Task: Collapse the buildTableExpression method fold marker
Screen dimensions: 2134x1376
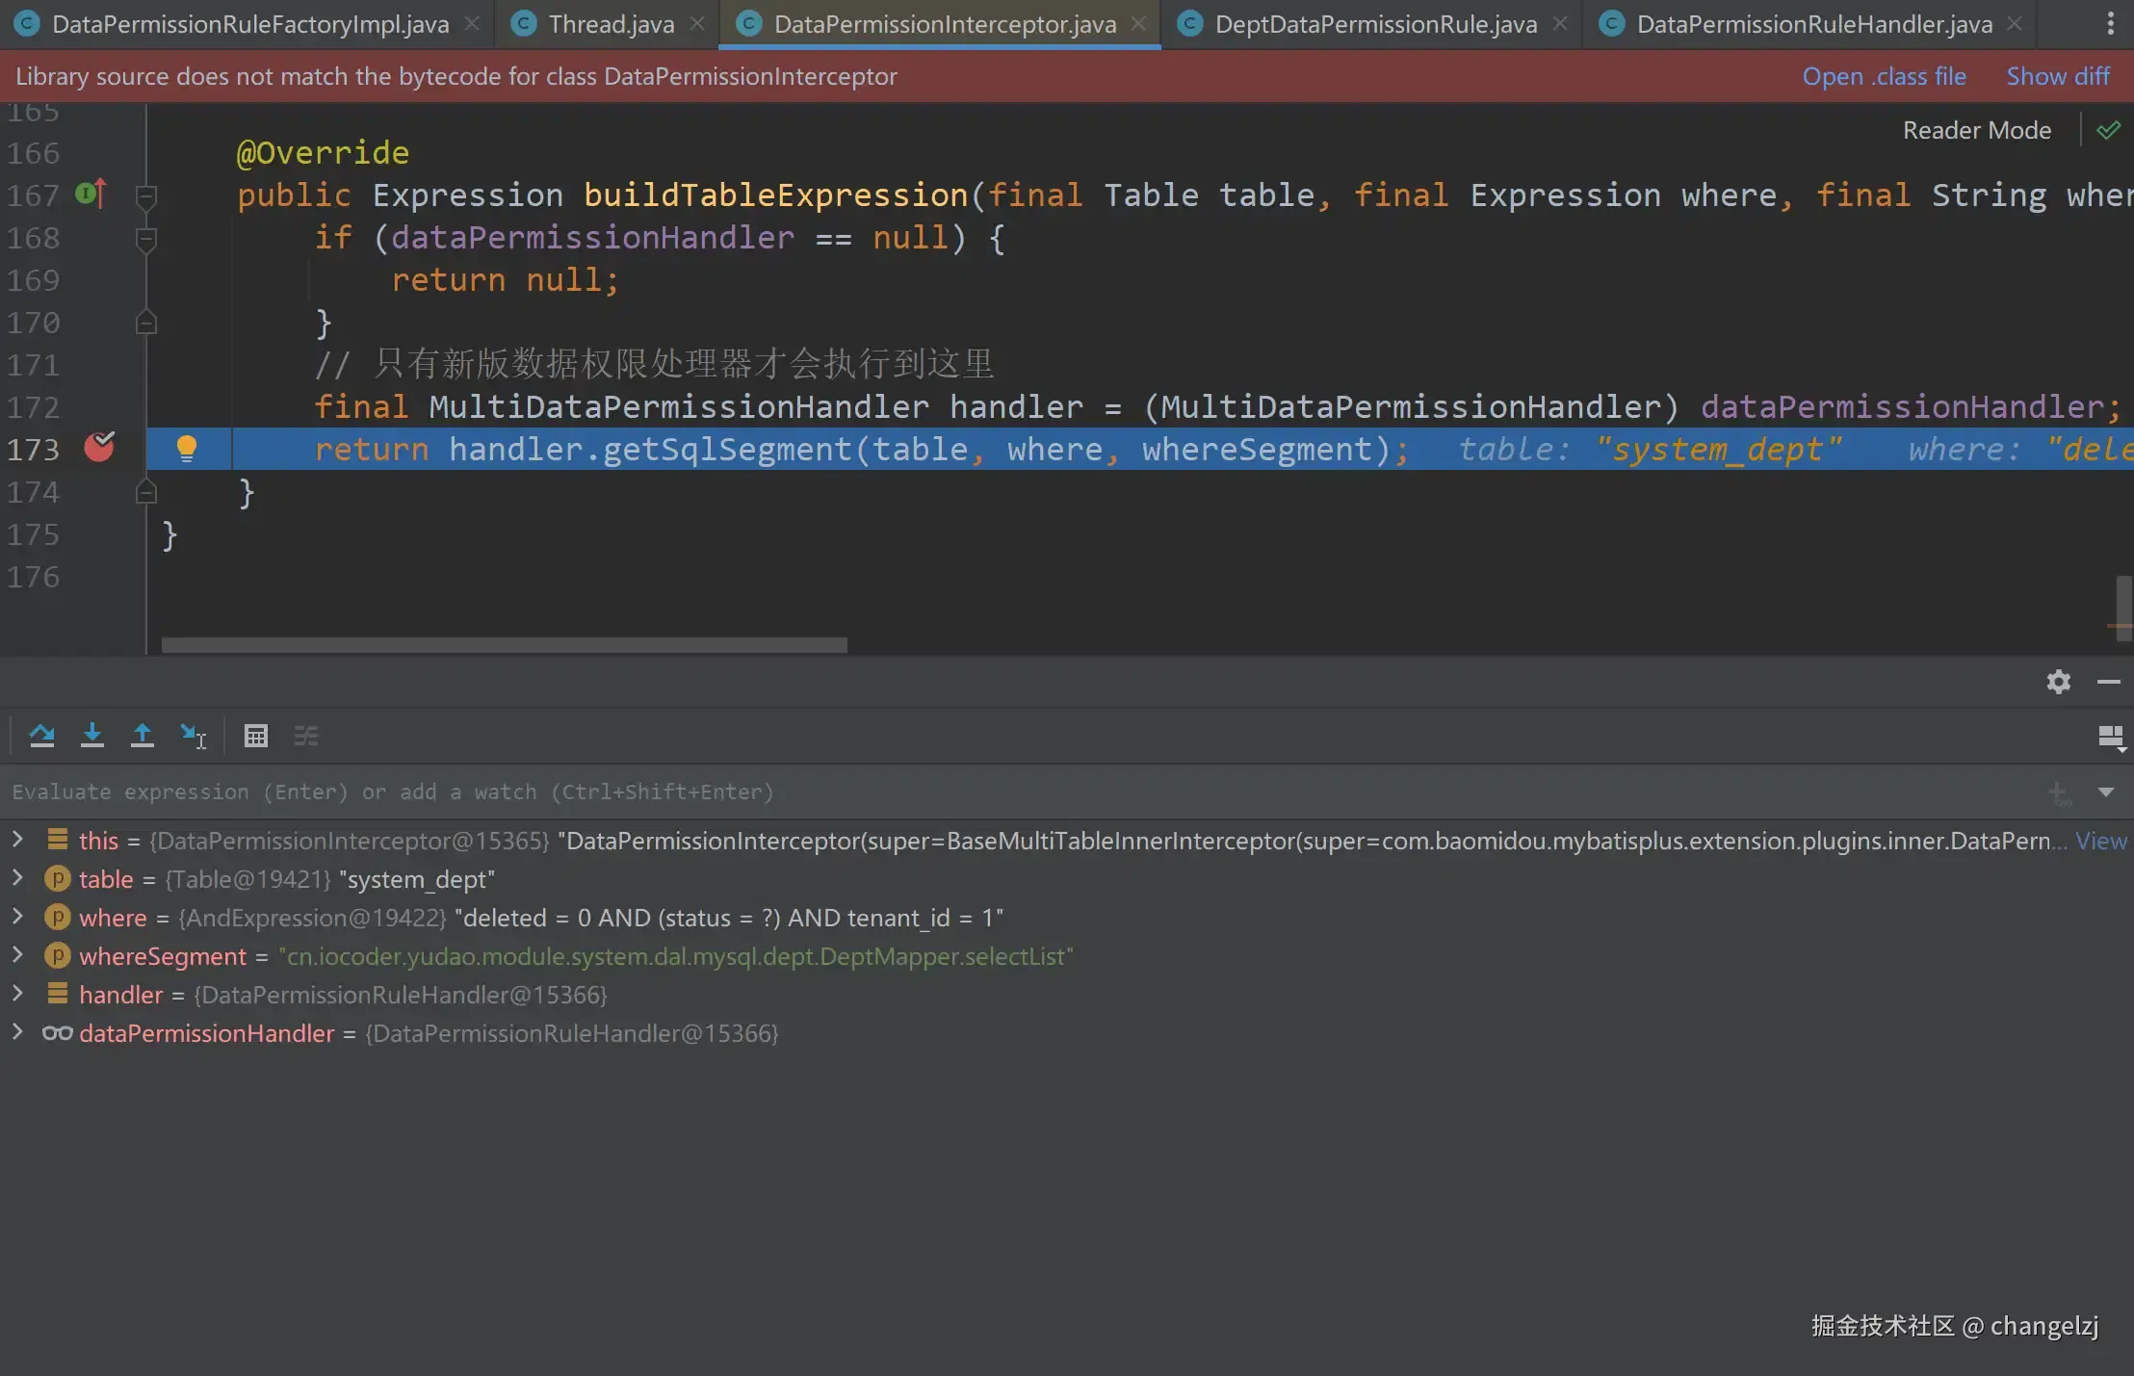Action: tap(146, 196)
